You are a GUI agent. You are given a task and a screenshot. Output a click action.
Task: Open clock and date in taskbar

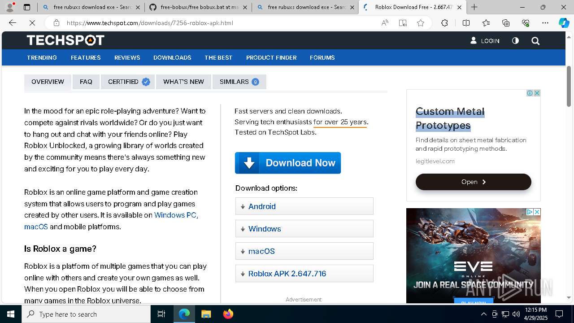coord(536,314)
